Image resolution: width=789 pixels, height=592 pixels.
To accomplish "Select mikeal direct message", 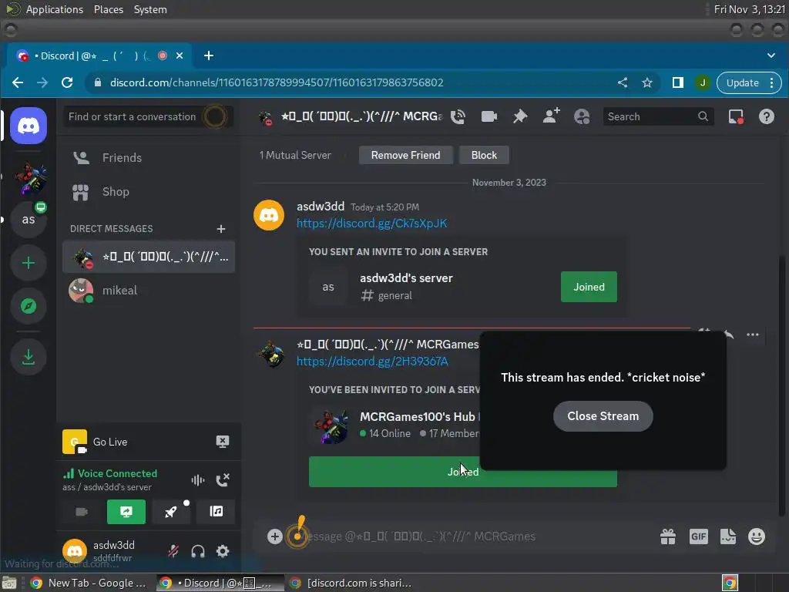I will tap(149, 291).
